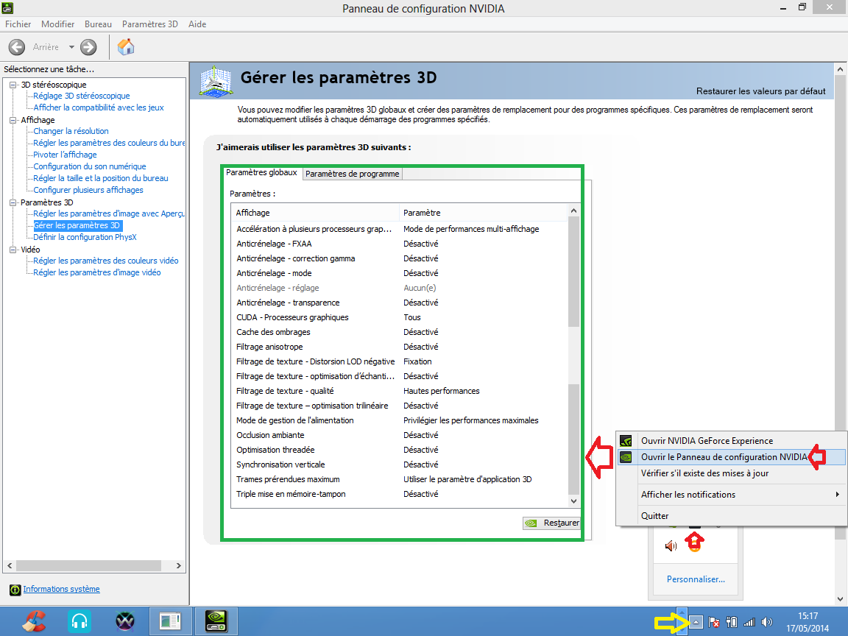Select the Synchronisation verticale setting row
This screenshot has height=636, width=848.
tap(400, 464)
